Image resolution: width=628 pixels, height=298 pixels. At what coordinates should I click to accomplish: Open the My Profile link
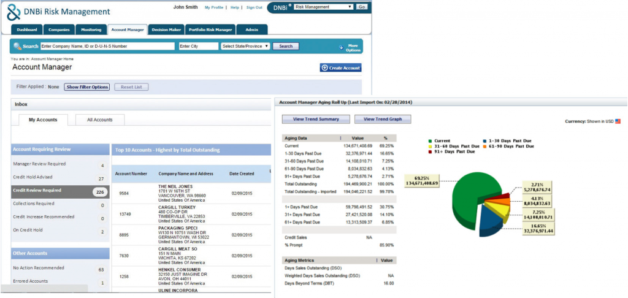(x=214, y=7)
